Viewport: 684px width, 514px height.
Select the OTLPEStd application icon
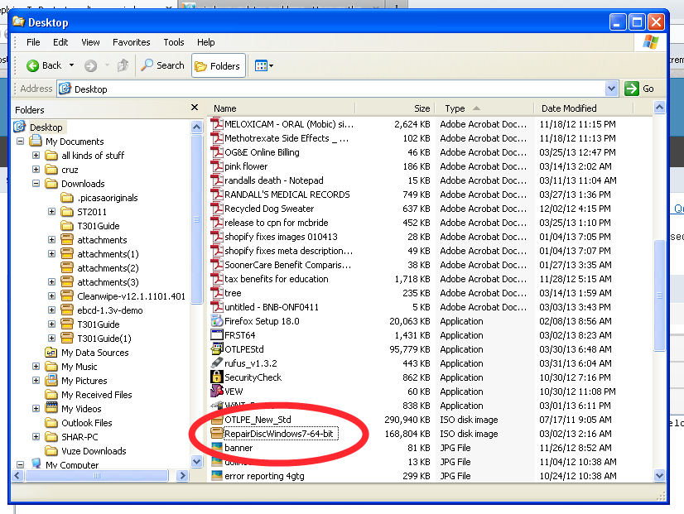(x=217, y=348)
